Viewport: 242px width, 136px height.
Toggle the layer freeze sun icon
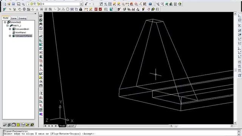pyautogui.click(x=32, y=4)
